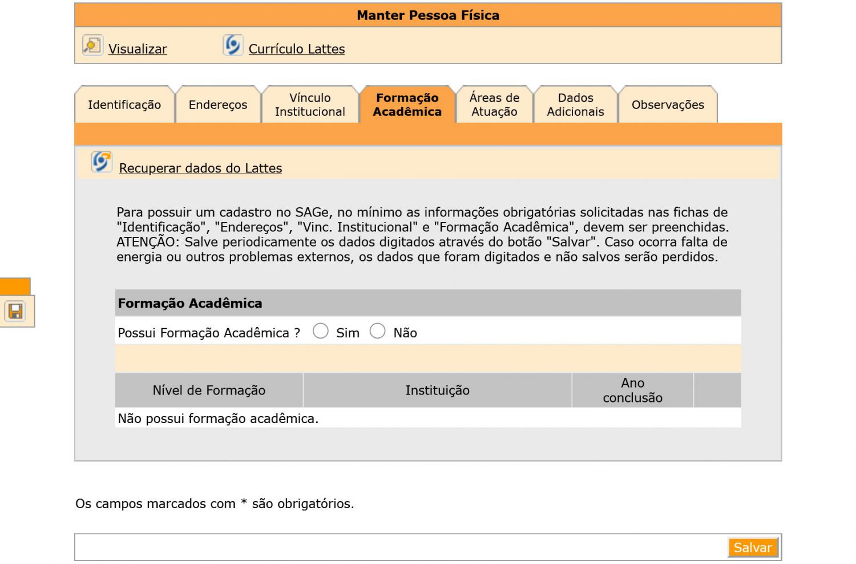Viewport: 856px width, 564px height.
Task: Select the Formação Acadêmica tab
Action: 407,105
